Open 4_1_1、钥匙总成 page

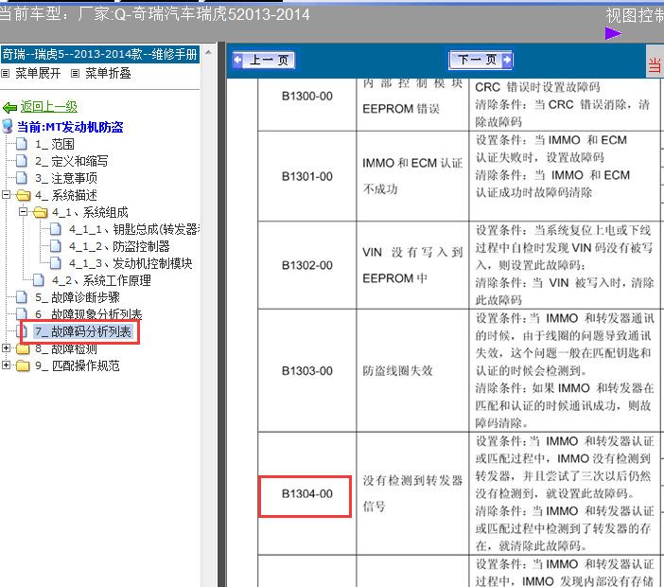(x=134, y=230)
